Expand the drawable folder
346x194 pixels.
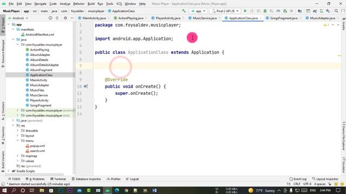(17, 130)
